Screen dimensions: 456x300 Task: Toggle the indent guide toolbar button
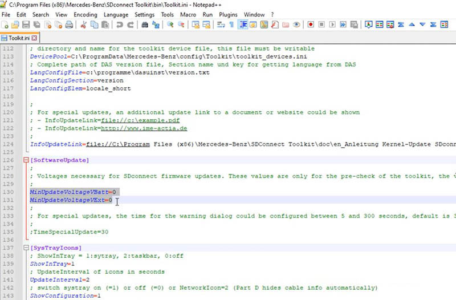(x=243, y=25)
